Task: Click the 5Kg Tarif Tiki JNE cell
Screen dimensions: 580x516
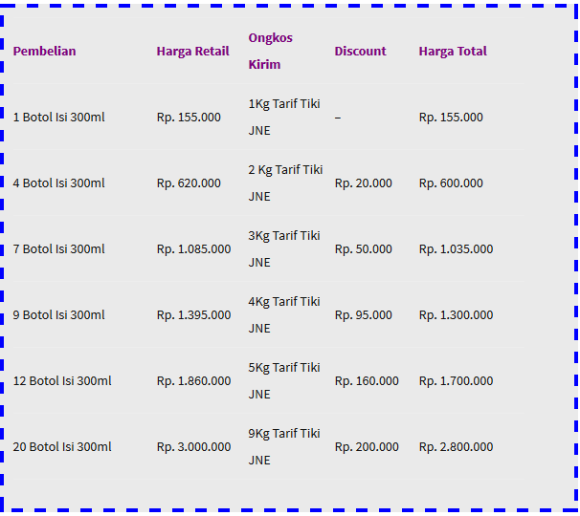Action: click(284, 381)
